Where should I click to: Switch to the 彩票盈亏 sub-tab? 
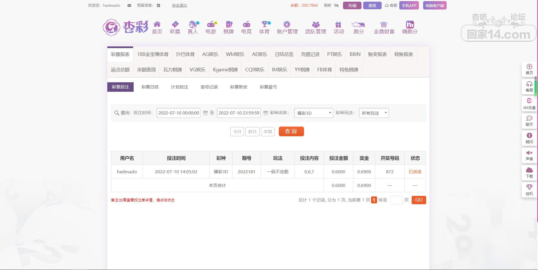tap(268, 87)
